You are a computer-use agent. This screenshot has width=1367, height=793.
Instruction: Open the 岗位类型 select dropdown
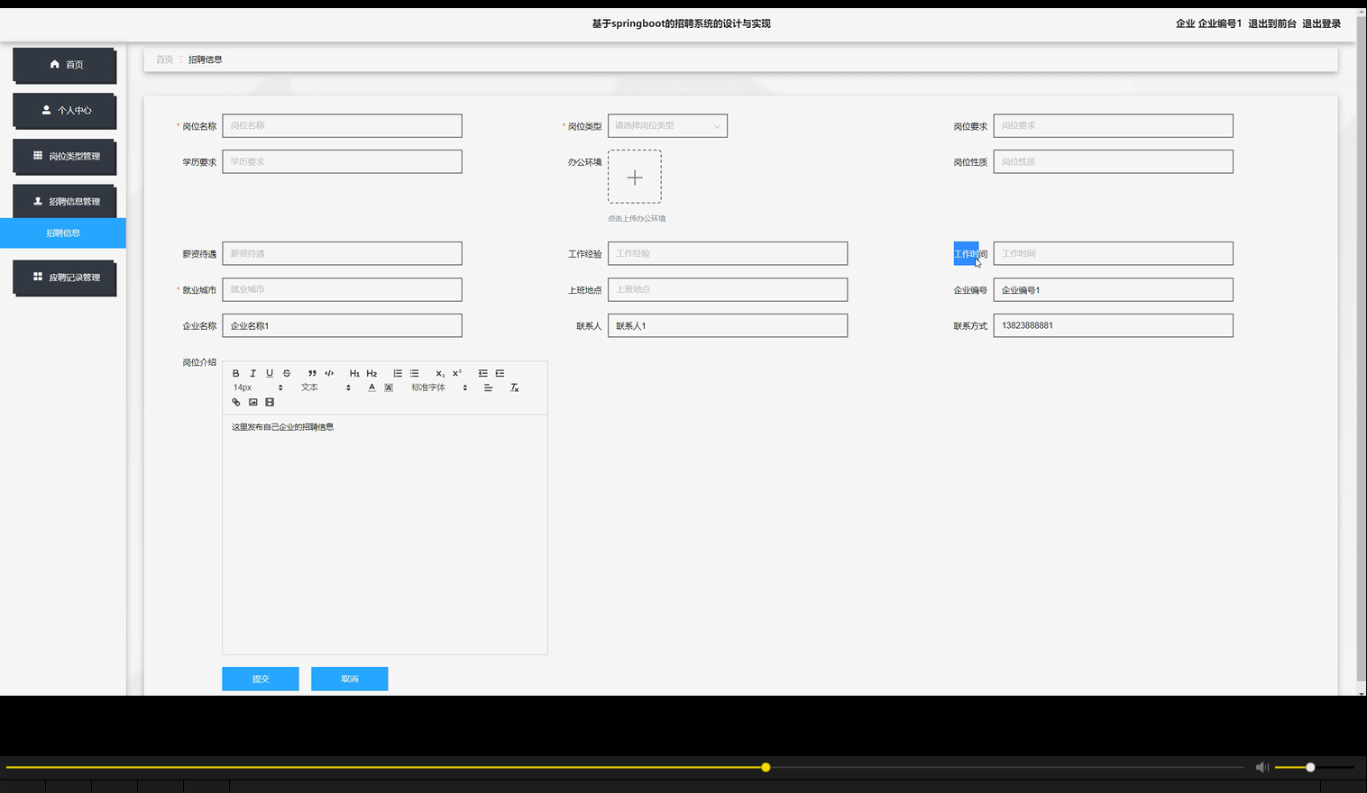[667, 126]
